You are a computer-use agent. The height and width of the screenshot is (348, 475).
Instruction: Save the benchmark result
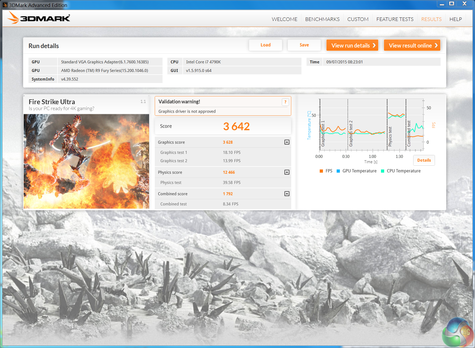pos(304,45)
